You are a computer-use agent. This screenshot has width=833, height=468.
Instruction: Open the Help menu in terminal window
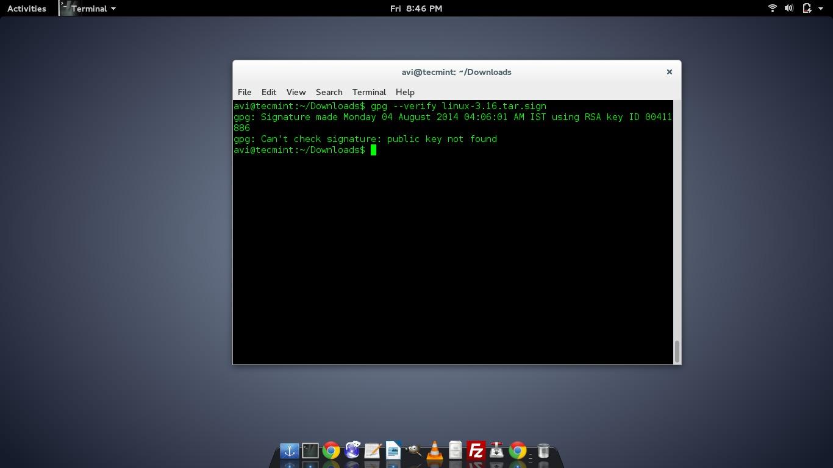[405, 92]
